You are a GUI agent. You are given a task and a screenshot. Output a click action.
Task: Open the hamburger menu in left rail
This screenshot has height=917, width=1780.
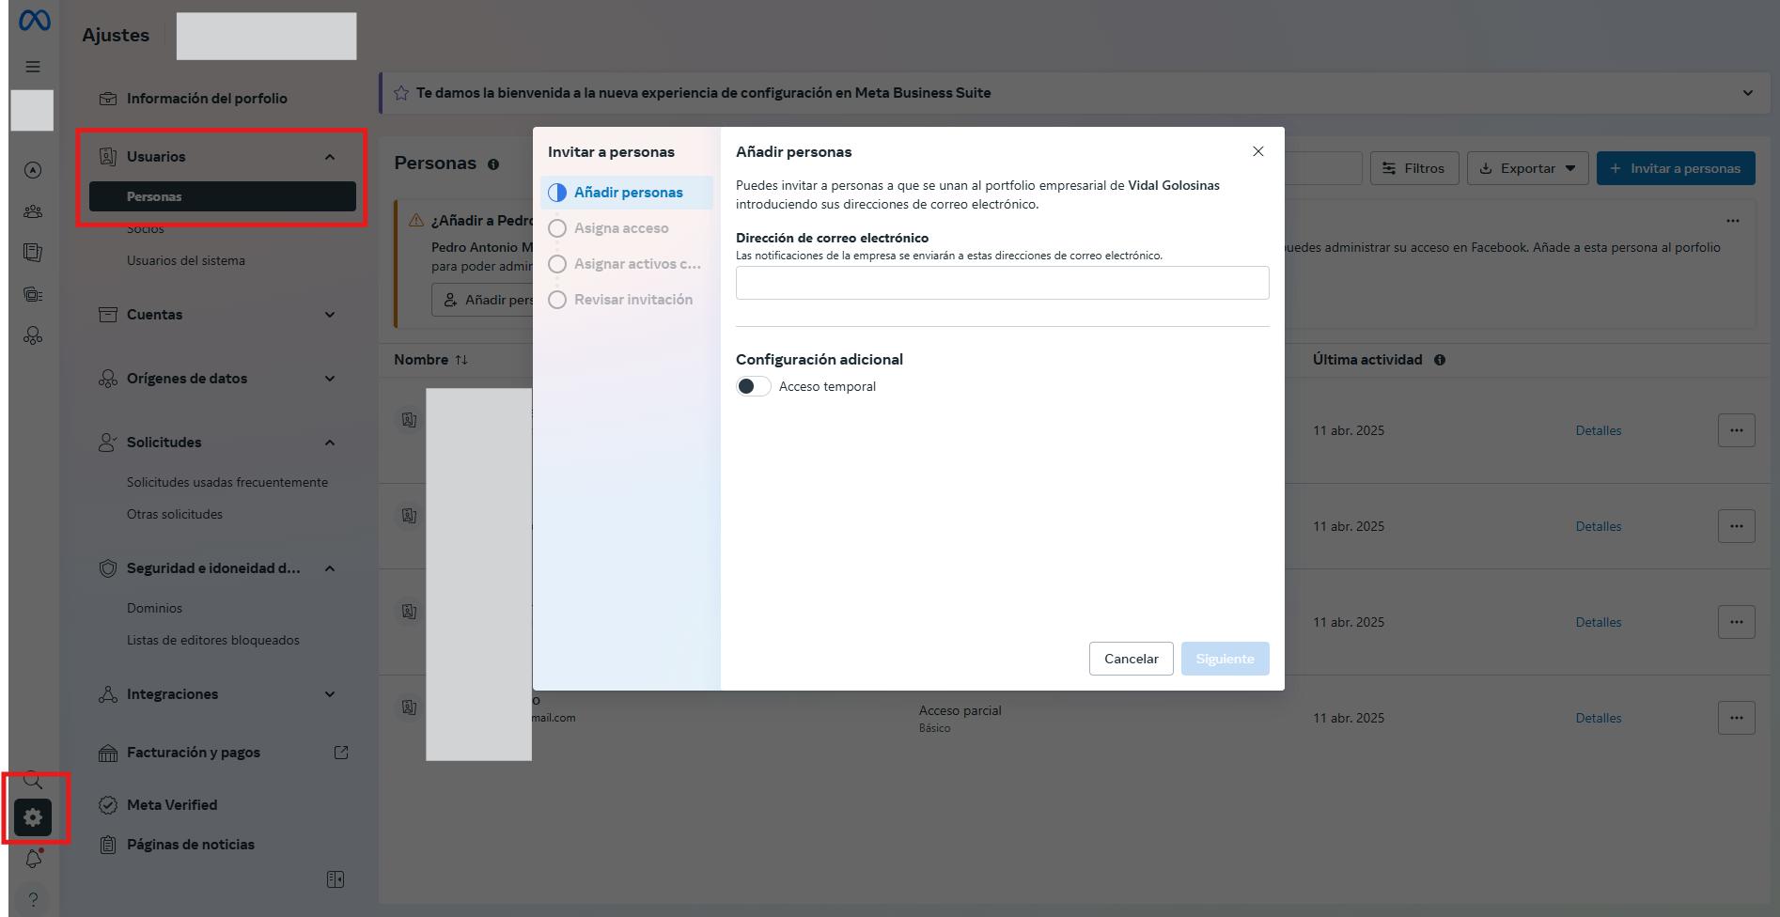[33, 67]
